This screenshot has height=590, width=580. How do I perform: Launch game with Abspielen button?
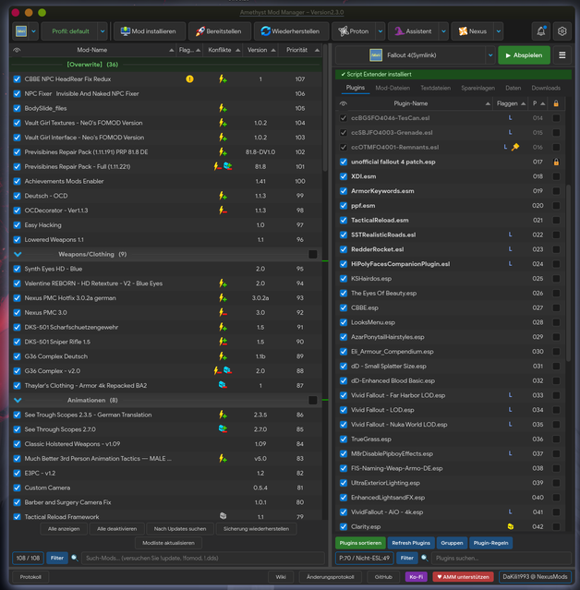click(524, 55)
